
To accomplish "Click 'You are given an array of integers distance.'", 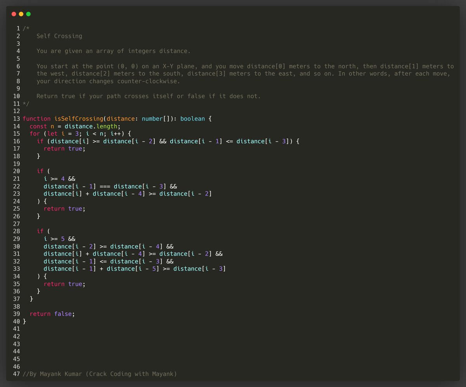I will 113,51.
